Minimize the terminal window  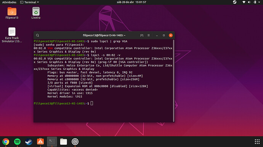157,35
